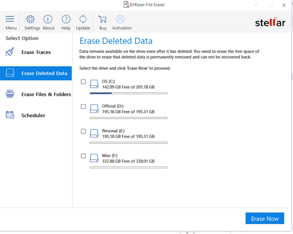This screenshot has width=293, height=234.
Task: Click the Erase Deleted Data drive icon
Action: click(10, 73)
